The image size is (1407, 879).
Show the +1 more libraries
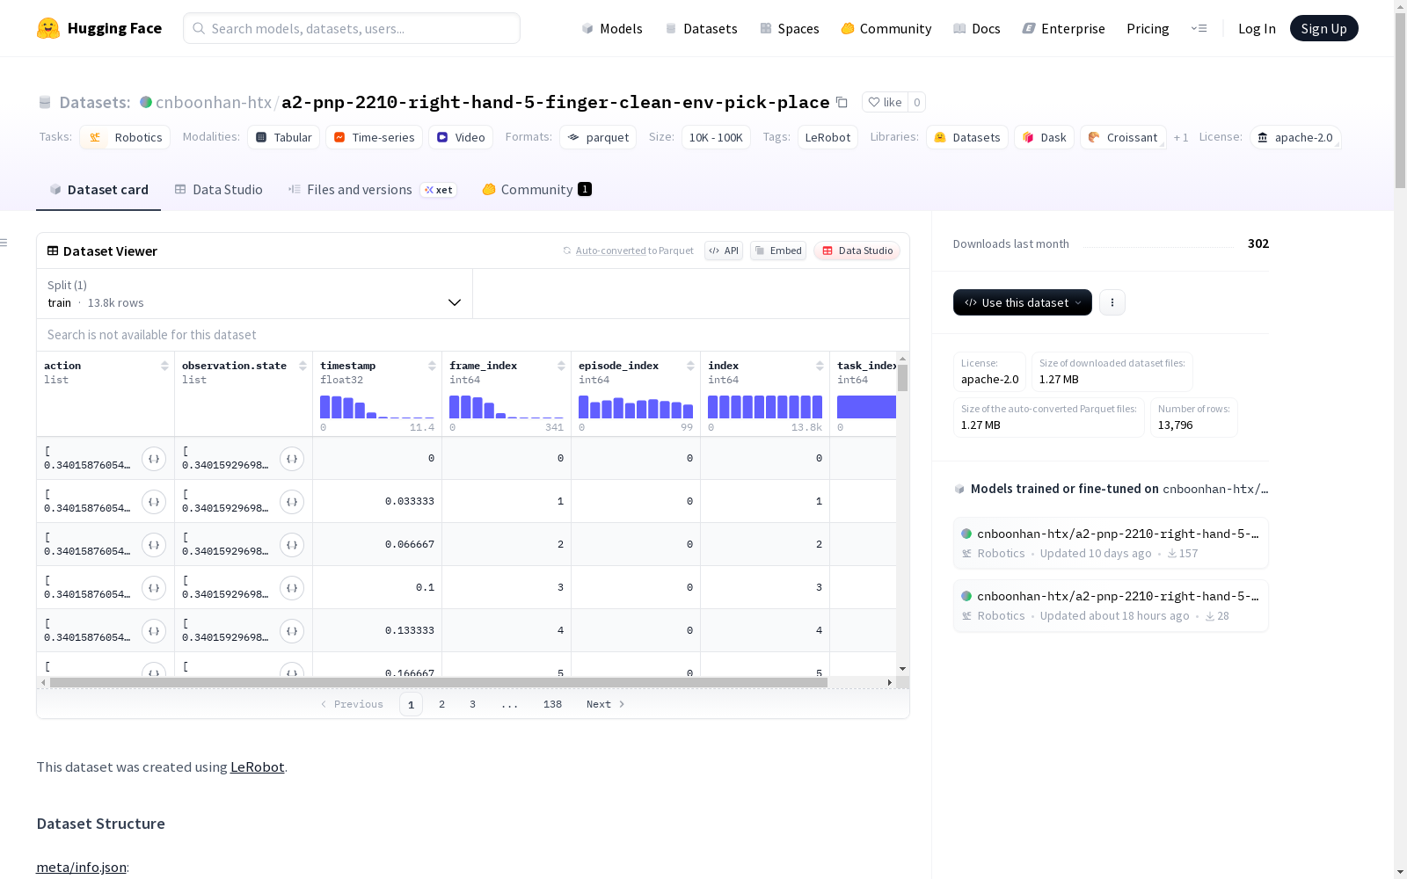(1181, 137)
